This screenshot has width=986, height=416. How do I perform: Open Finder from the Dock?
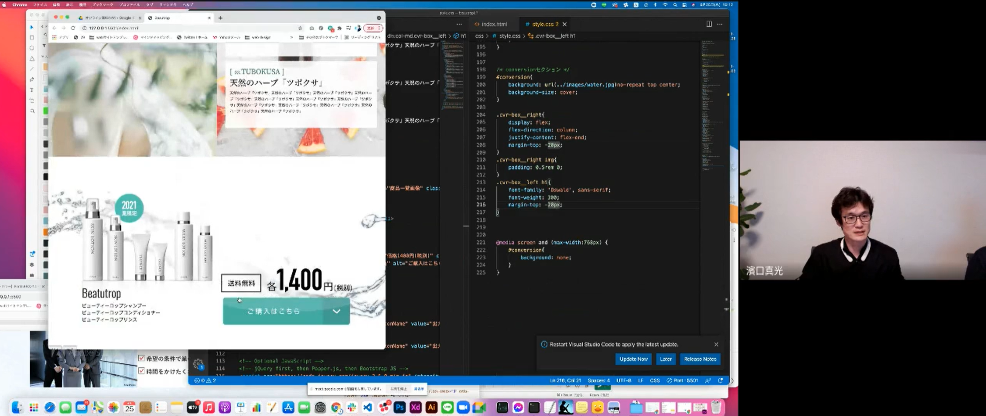[x=17, y=408]
